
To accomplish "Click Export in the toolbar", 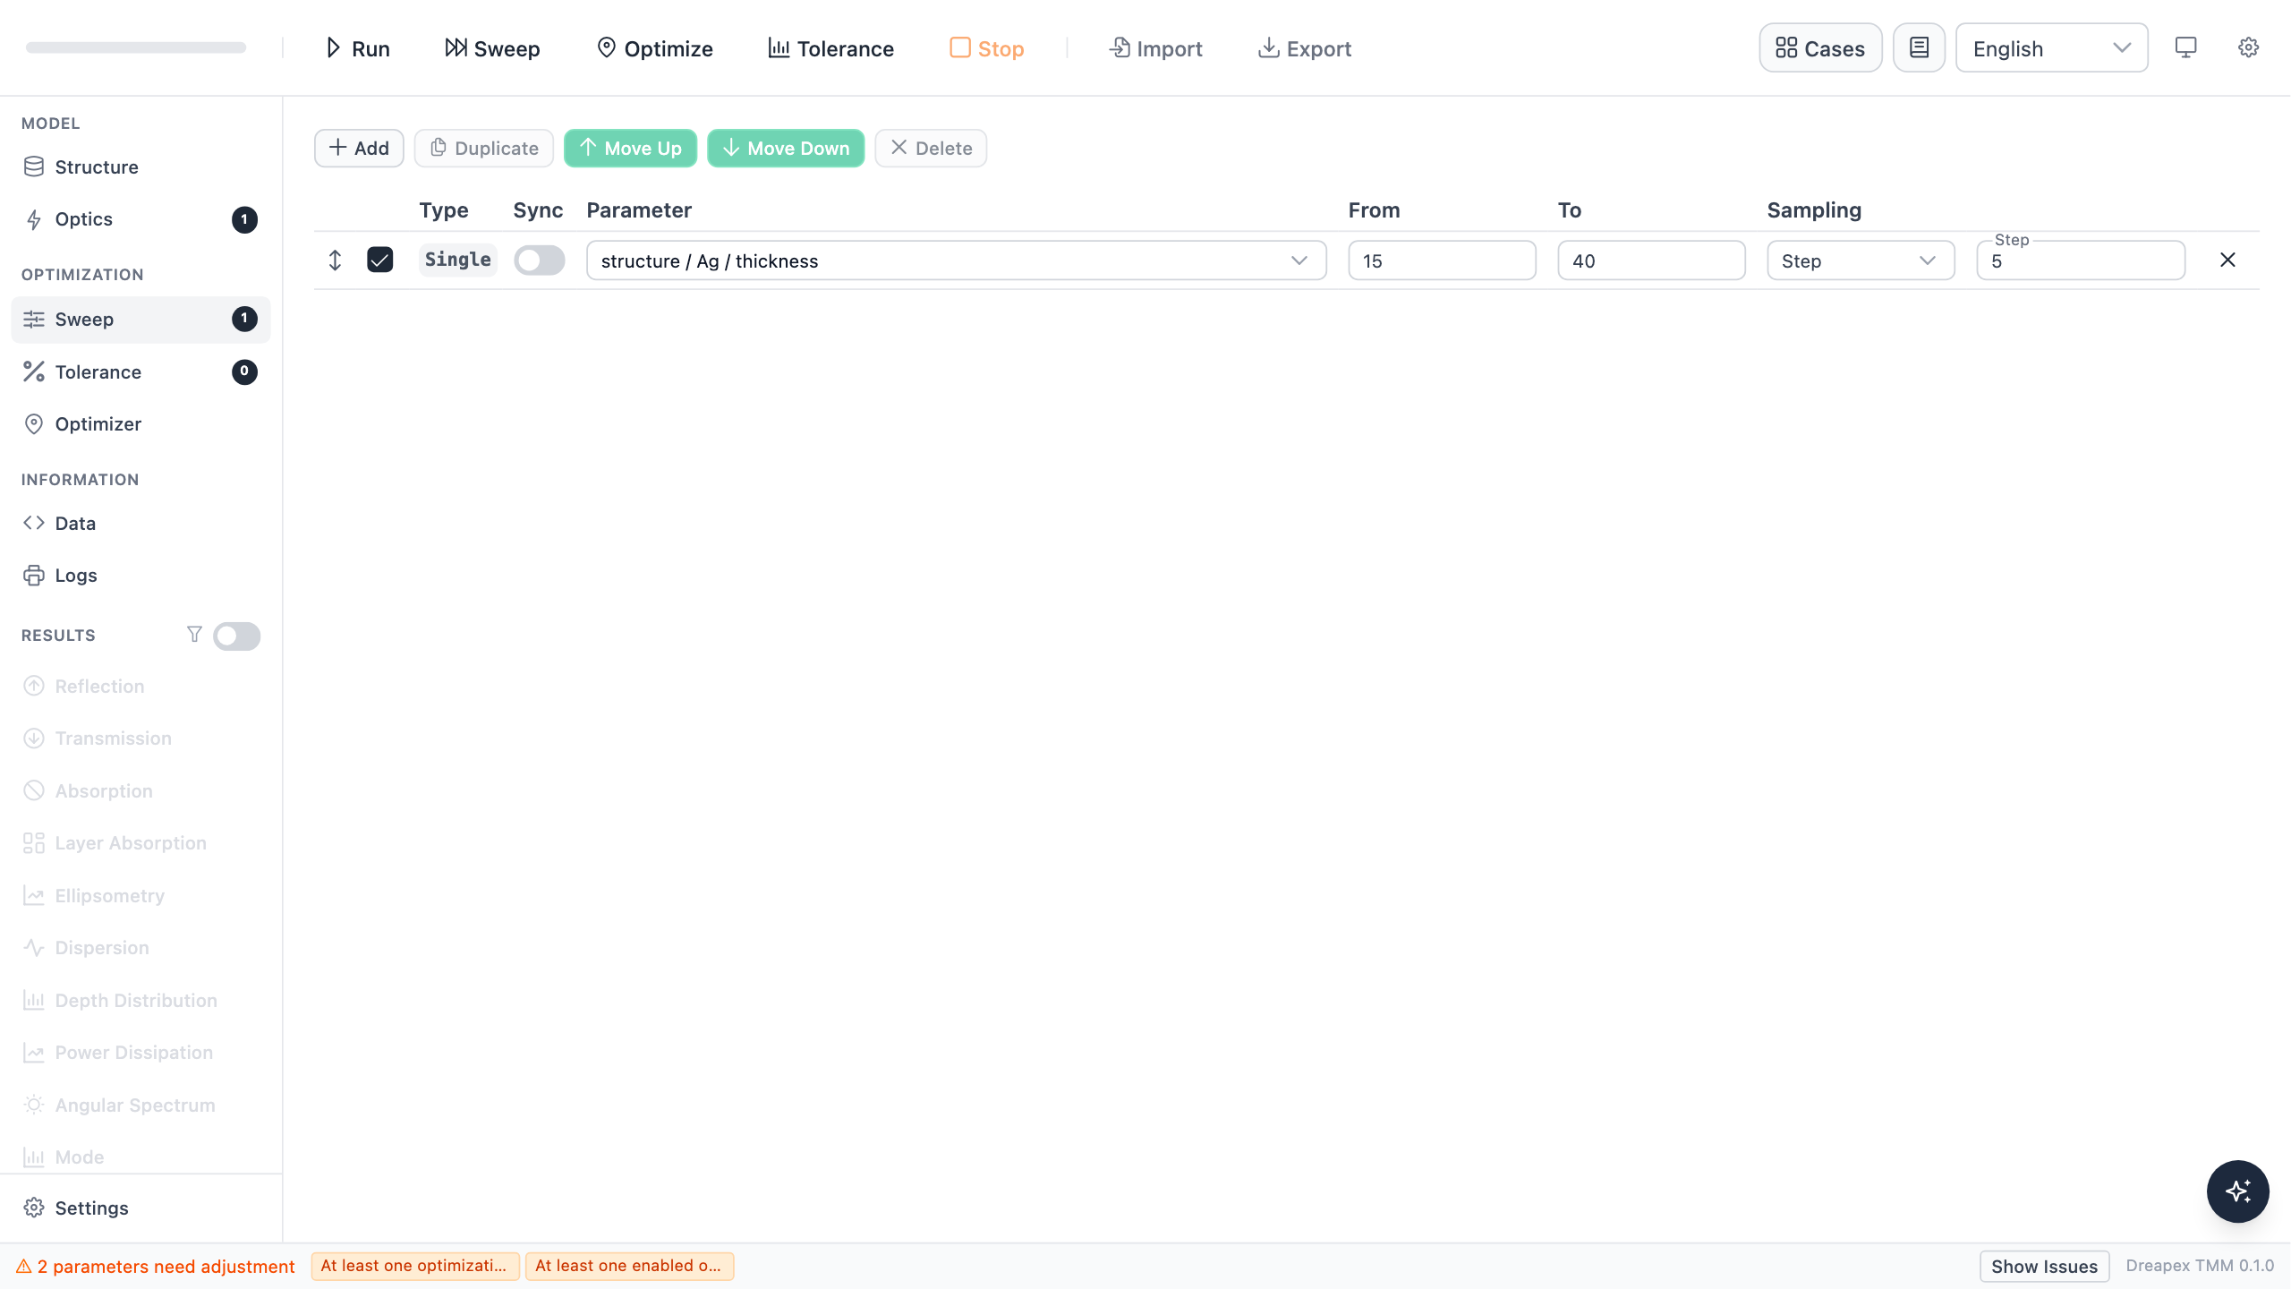I will (x=1305, y=48).
